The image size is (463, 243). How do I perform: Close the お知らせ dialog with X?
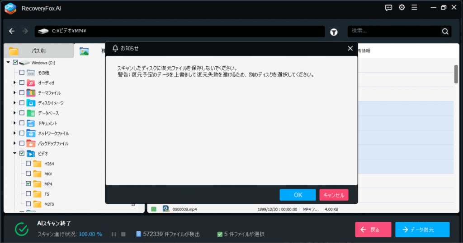pos(350,48)
